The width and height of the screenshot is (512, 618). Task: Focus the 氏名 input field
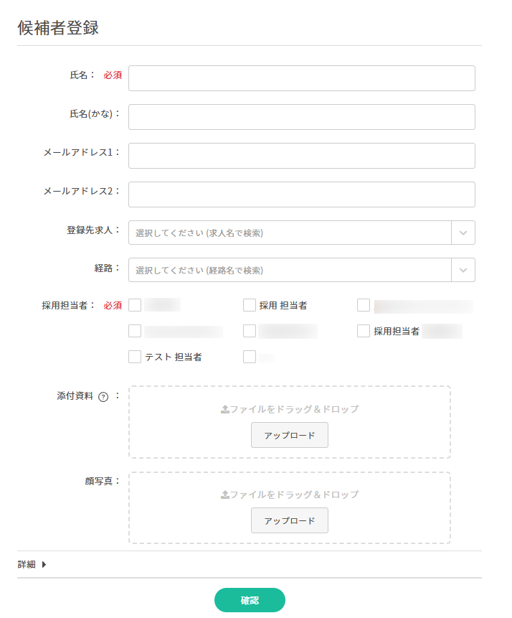(302, 78)
